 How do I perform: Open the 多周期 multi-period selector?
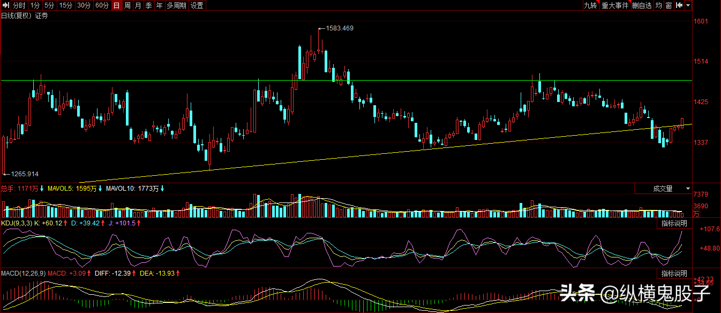click(x=176, y=5)
